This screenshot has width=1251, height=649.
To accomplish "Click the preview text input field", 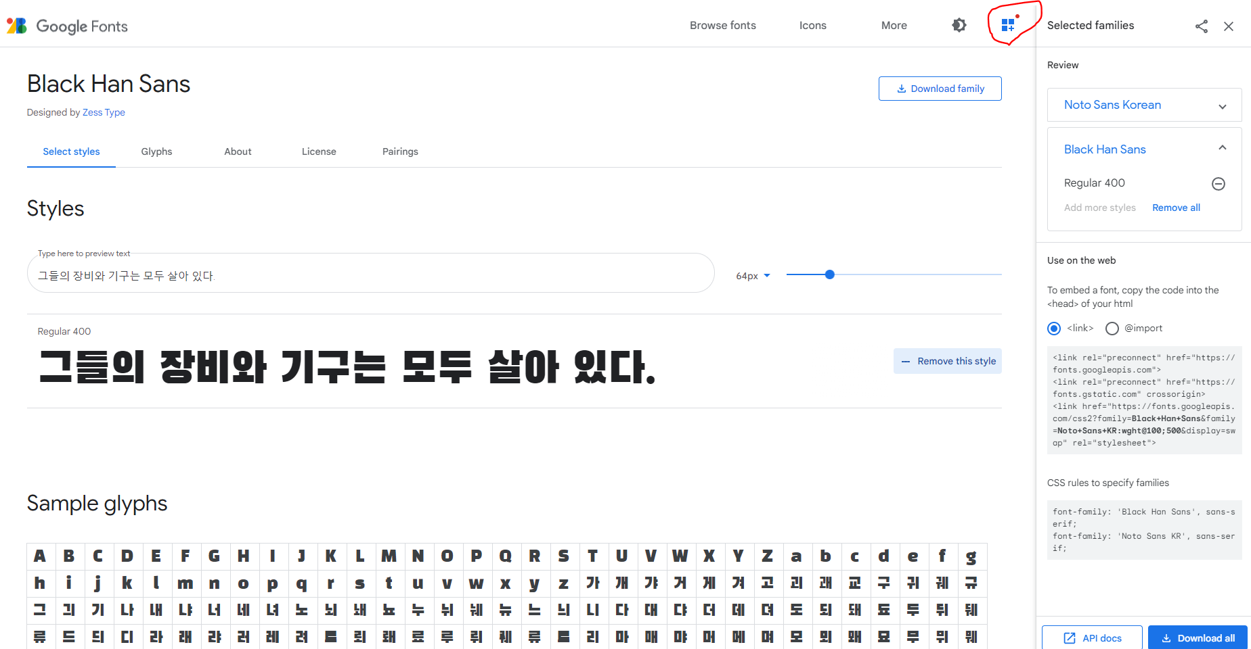I will (x=371, y=274).
